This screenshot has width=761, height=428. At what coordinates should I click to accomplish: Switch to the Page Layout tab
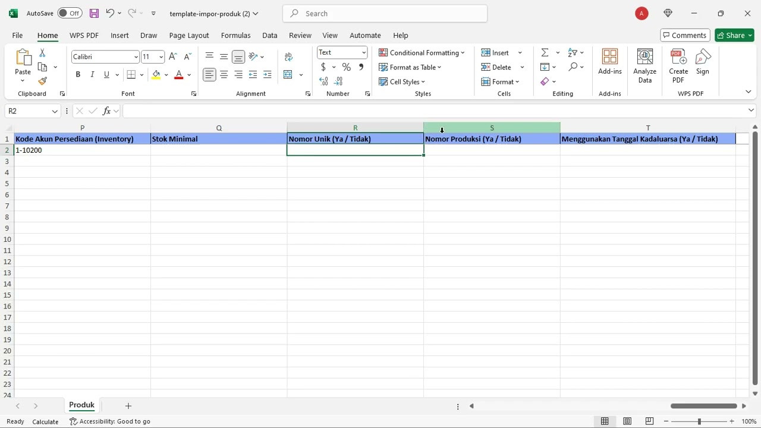189,35
